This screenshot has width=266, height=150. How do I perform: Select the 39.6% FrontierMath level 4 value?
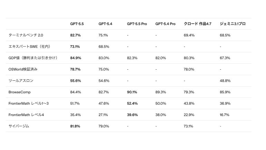point(132,115)
